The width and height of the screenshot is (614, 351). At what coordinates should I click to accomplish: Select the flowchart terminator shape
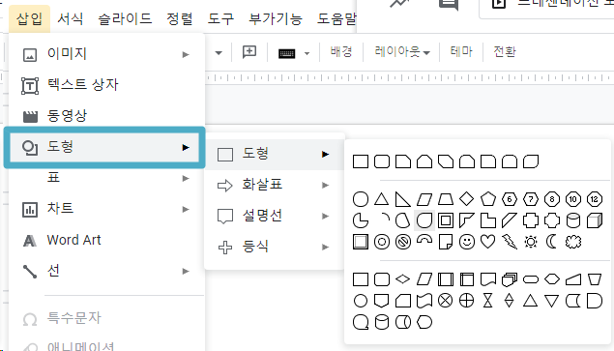click(x=531, y=279)
